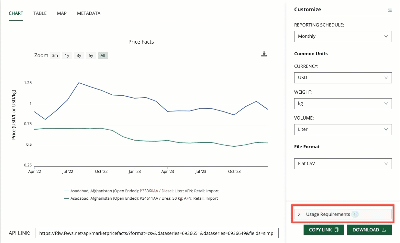Click the copy icon in Copy Link
Screen dimensions: 400x243
point(337,230)
